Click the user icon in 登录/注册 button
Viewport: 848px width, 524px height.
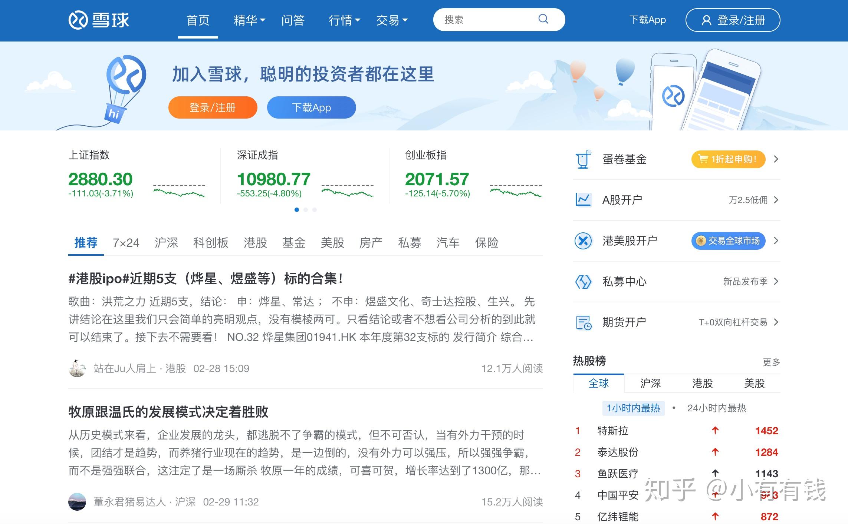click(x=706, y=20)
